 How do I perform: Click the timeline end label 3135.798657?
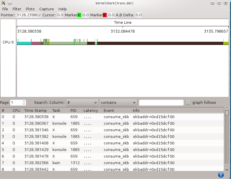tap(216, 31)
